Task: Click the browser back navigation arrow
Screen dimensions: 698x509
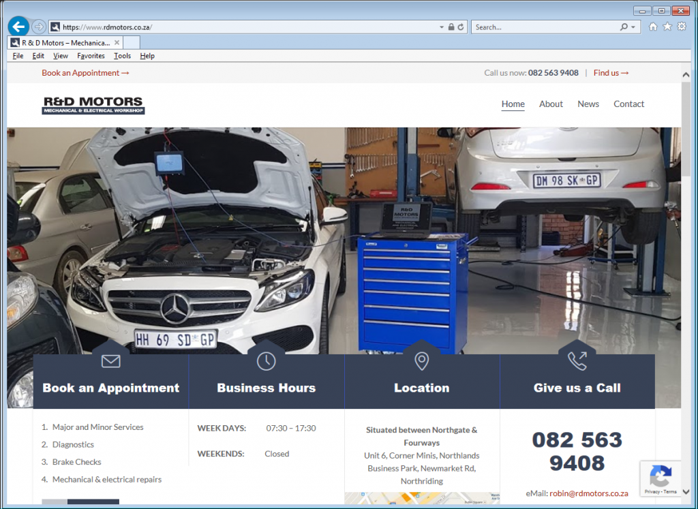Action: coord(17,26)
